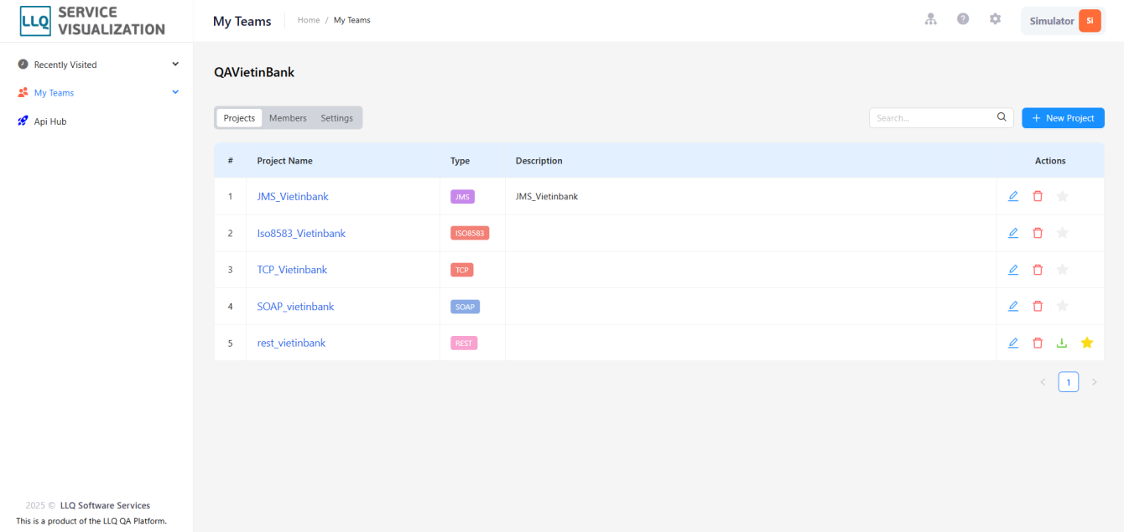Star the JMS_Vietinbank project as favorite
This screenshot has height=532, width=1124.
pos(1063,196)
